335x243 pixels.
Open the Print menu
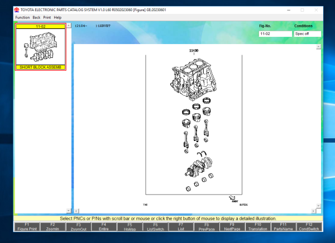click(47, 17)
